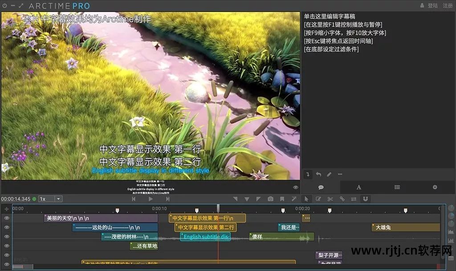This screenshot has width=456, height=271.
Task: Click the 登陆 login link
Action: click(433, 5)
